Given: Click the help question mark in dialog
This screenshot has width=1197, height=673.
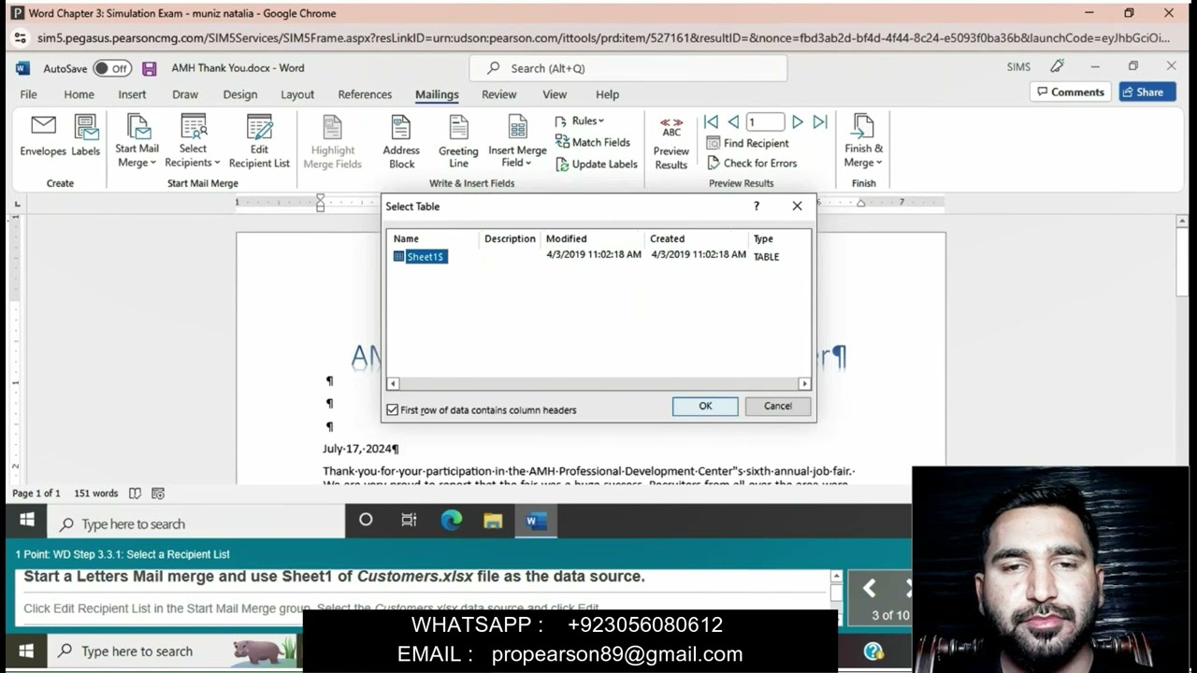Looking at the screenshot, I should click(x=757, y=206).
